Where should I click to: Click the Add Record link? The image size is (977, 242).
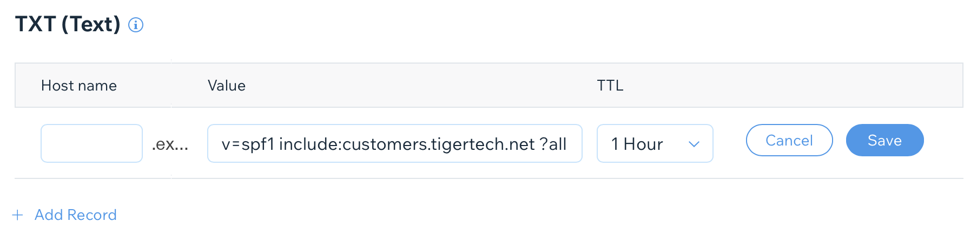76,215
